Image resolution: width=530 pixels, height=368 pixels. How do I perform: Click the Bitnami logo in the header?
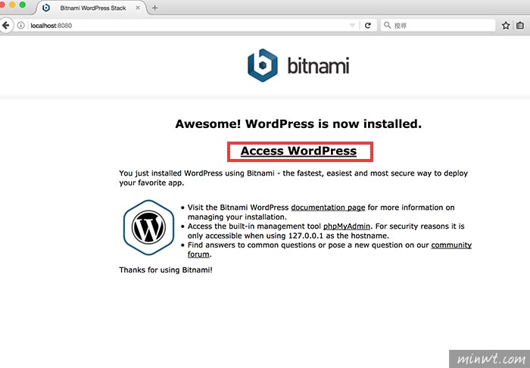click(298, 65)
